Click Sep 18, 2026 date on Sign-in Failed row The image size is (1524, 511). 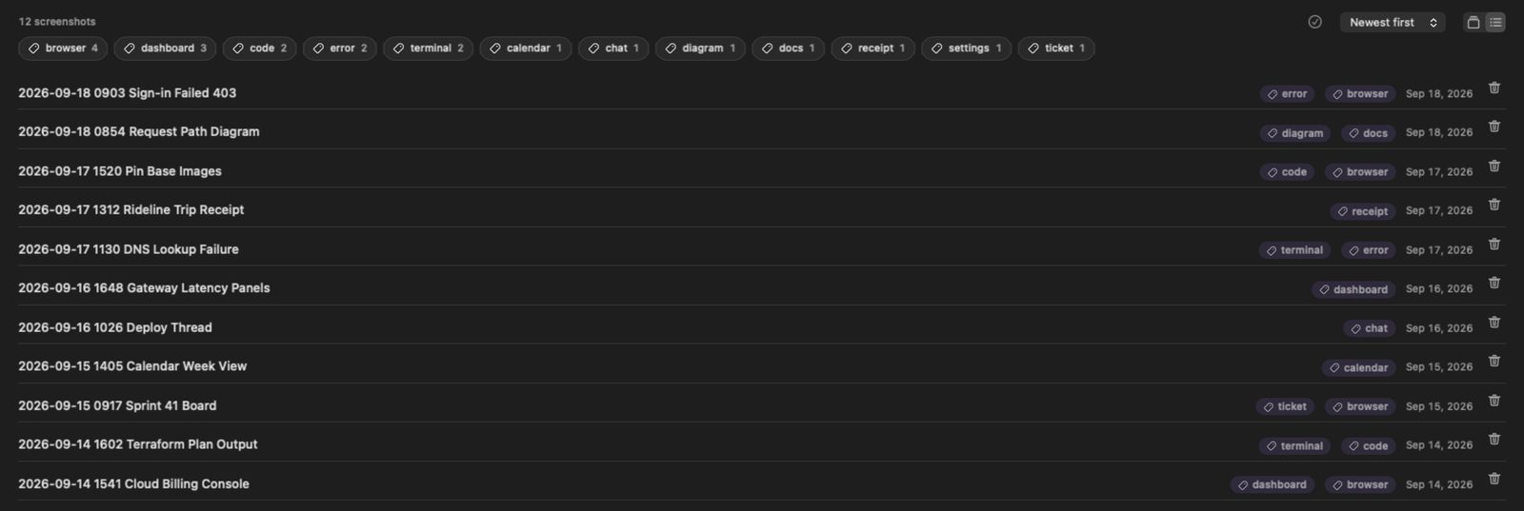1439,93
